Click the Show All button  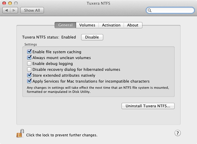click(32, 10)
